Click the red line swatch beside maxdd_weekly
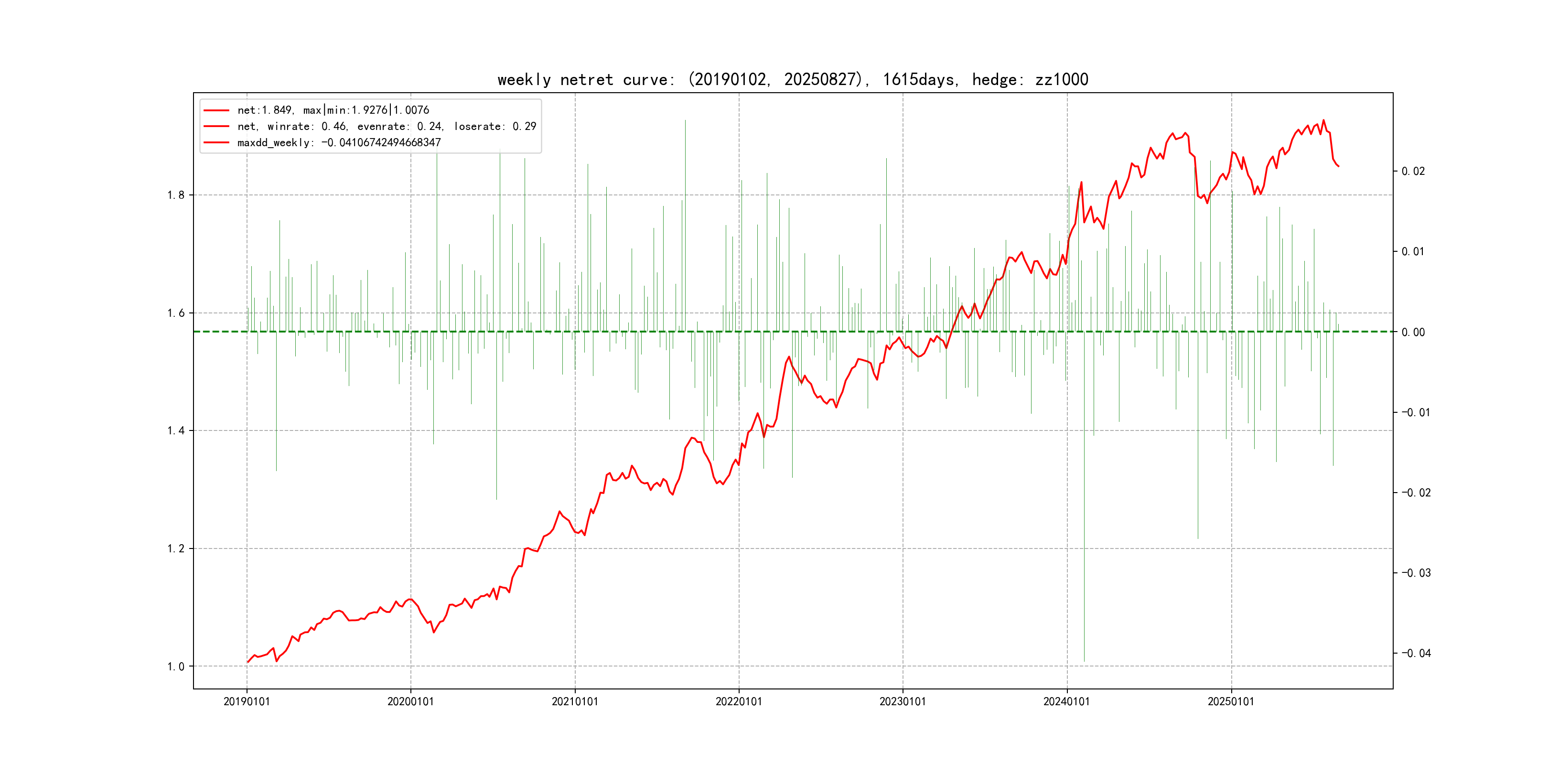This screenshot has width=1548, height=774. (x=216, y=142)
